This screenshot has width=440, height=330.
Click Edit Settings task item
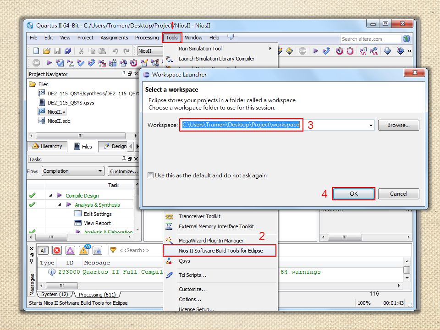[x=97, y=214]
